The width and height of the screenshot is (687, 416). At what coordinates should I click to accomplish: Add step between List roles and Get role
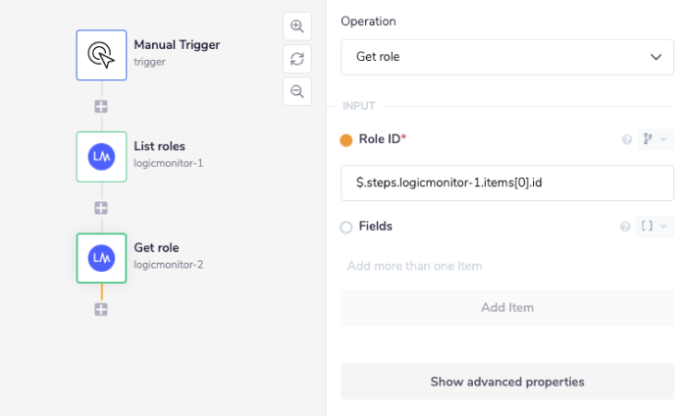[101, 208]
